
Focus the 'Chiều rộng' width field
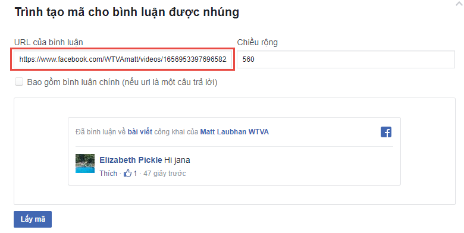coord(346,59)
